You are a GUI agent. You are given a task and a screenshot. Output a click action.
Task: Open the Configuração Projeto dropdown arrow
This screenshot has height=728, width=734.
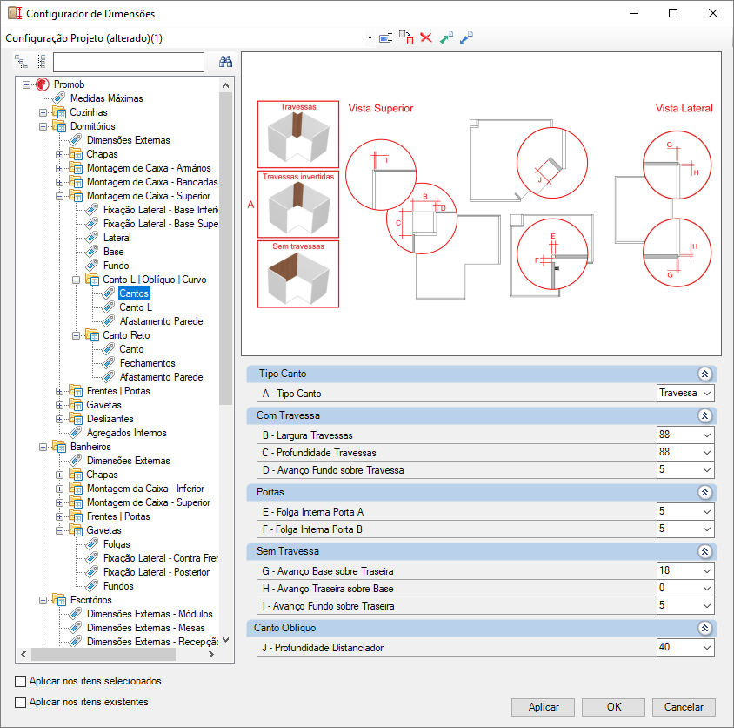(370, 38)
